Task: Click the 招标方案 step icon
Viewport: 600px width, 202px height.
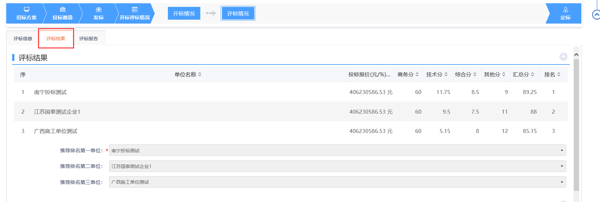Action: [27, 9]
